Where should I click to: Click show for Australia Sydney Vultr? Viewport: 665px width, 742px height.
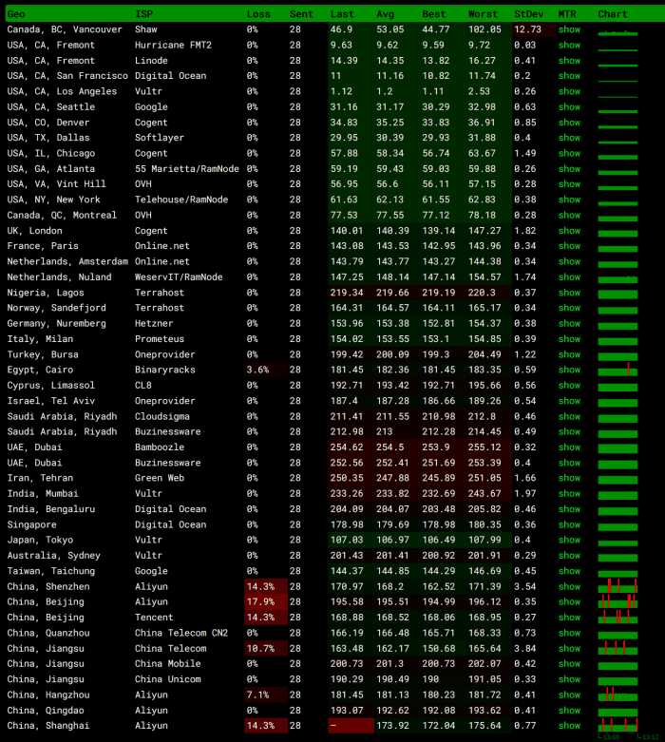pos(569,556)
